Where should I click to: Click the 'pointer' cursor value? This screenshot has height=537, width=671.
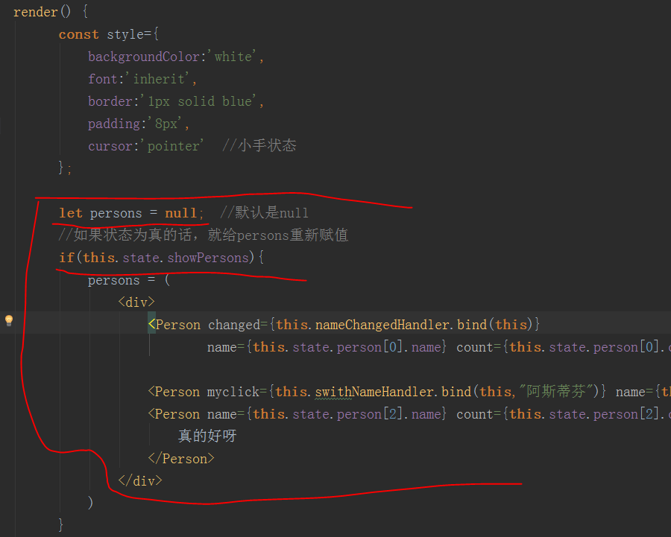[x=174, y=146]
